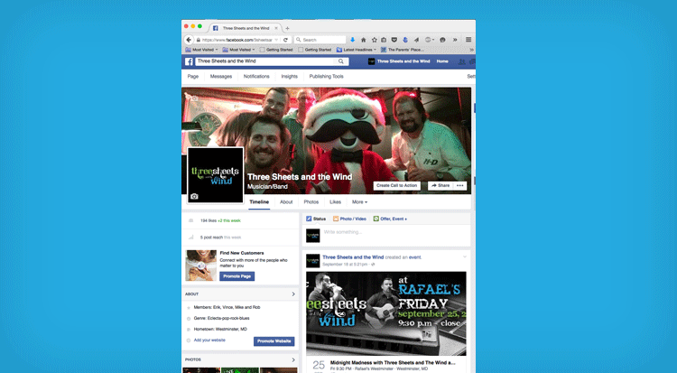Open the three-dots page options button
This screenshot has width=677, height=373.
(460, 185)
